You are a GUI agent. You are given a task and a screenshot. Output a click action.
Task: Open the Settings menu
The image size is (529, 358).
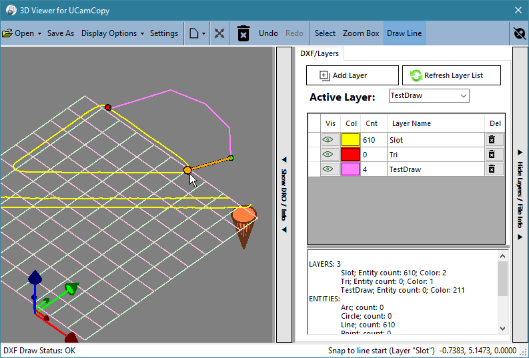(x=163, y=33)
